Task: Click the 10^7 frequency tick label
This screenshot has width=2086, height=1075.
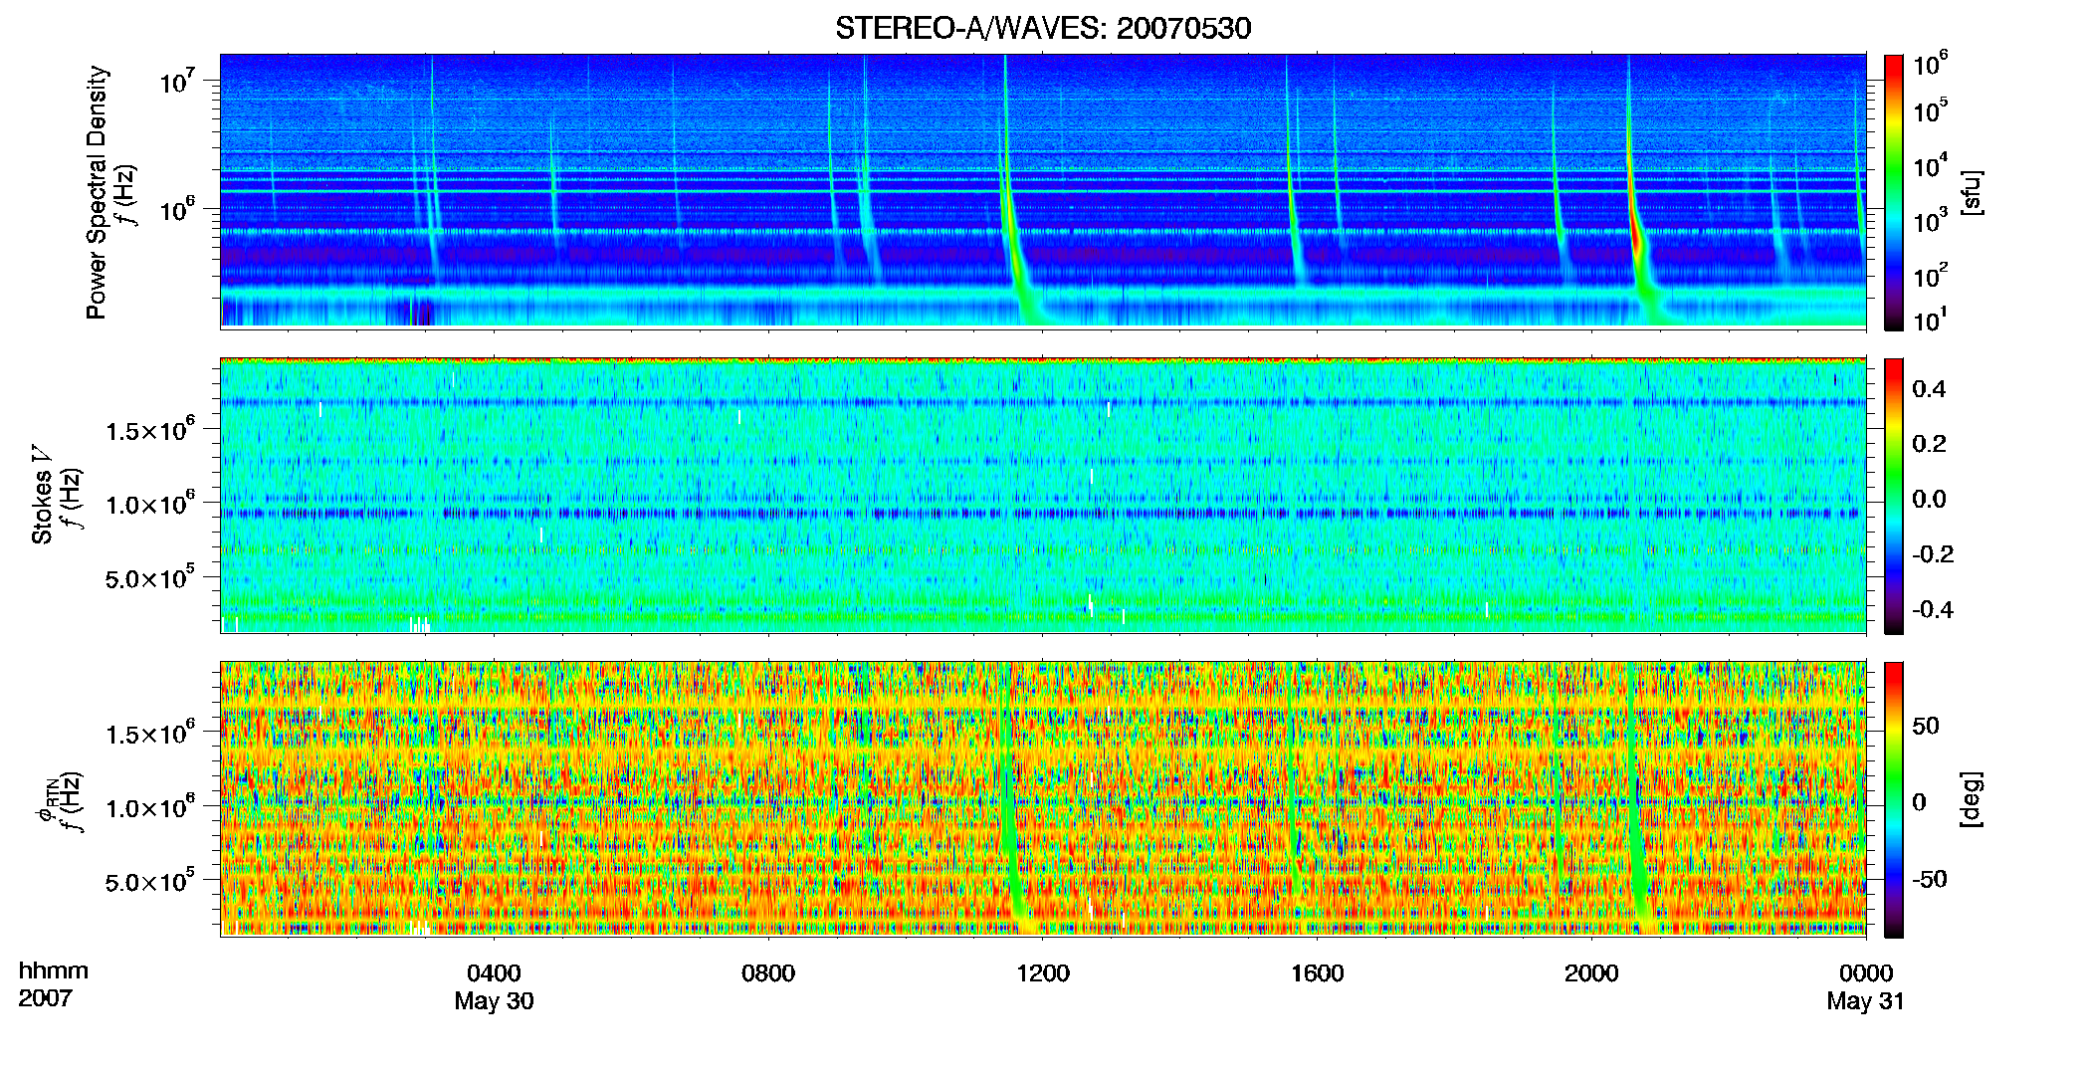Action: point(175,81)
